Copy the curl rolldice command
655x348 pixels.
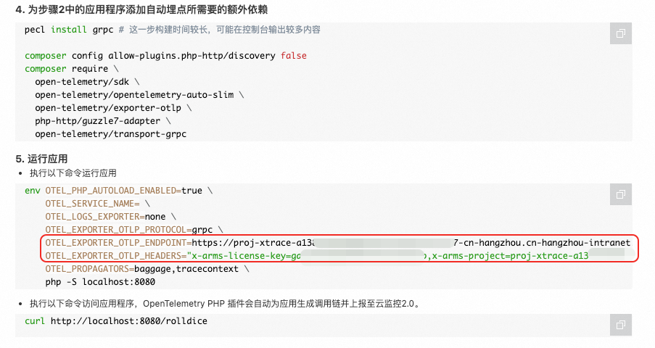[x=621, y=325]
